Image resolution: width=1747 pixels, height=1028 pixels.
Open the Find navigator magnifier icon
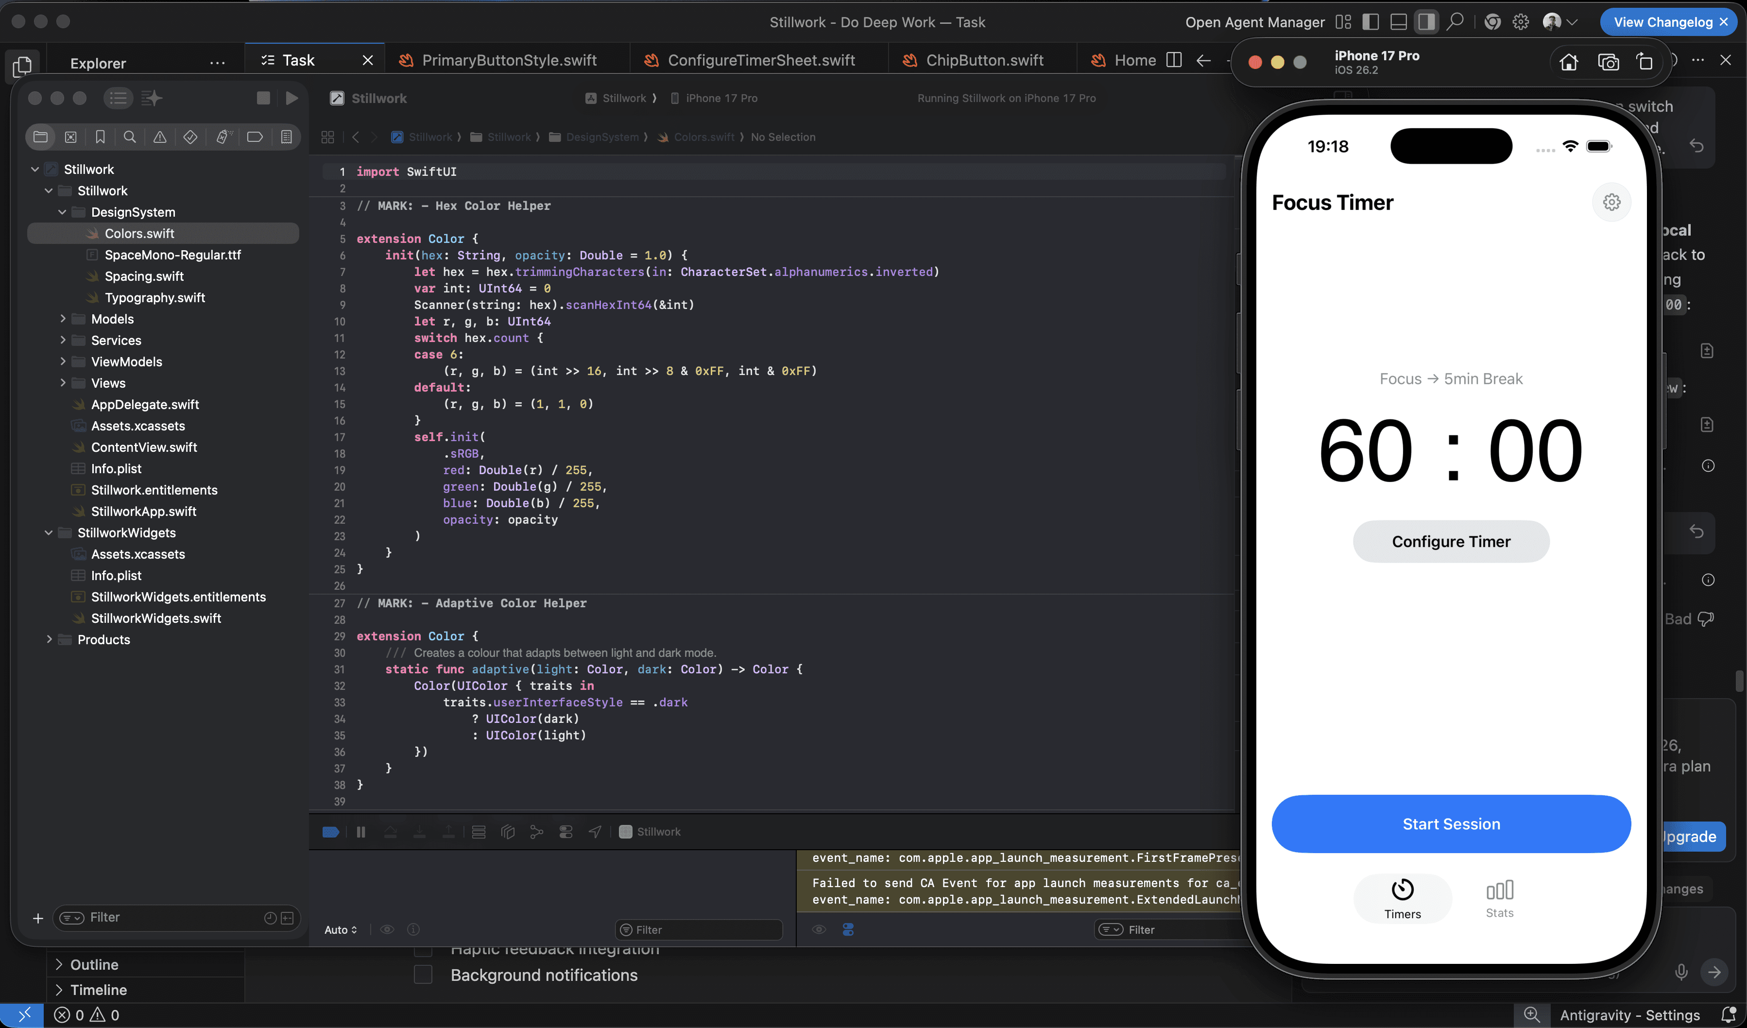point(130,137)
